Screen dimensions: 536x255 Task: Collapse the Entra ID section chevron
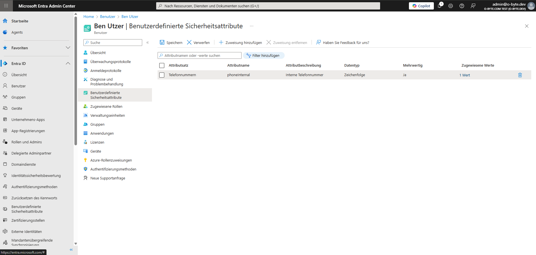[68, 64]
